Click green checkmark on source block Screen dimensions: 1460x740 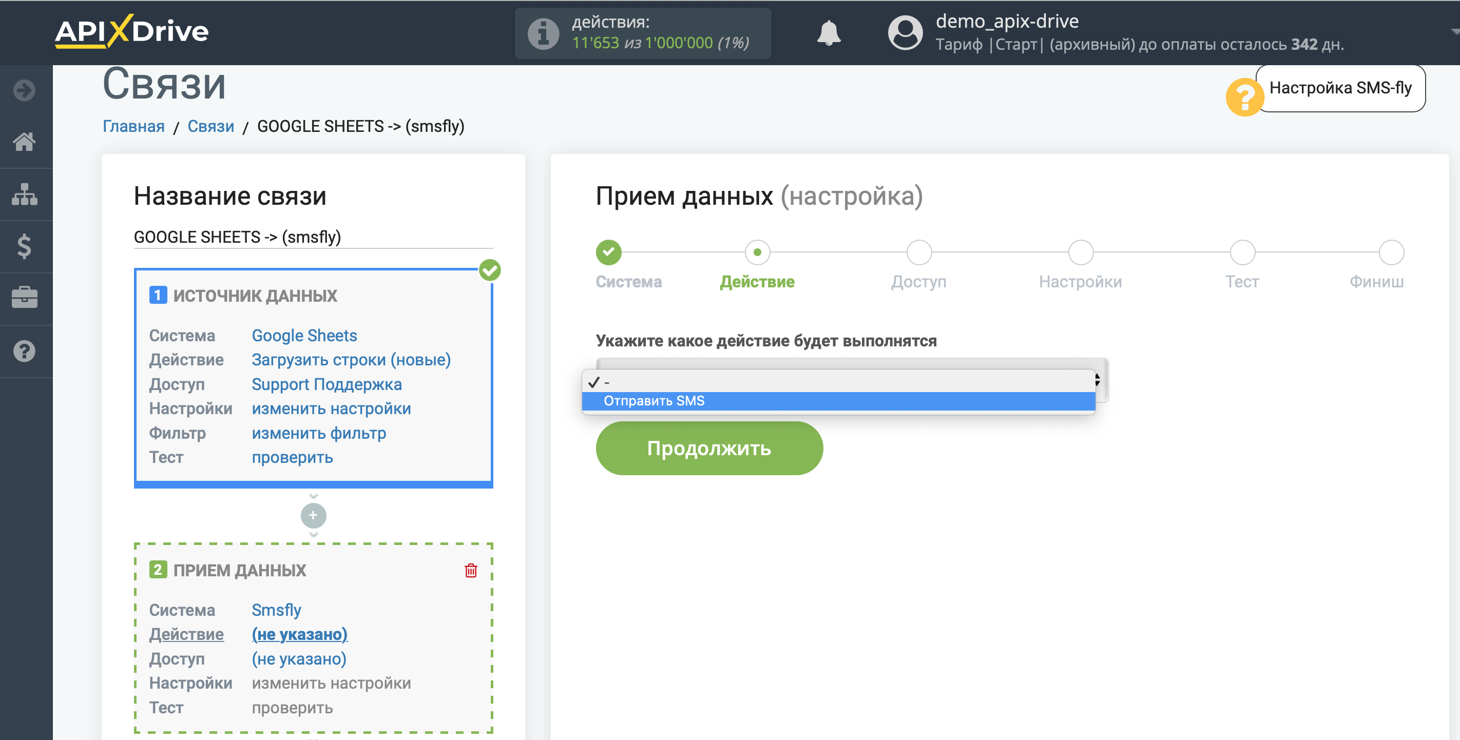490,270
